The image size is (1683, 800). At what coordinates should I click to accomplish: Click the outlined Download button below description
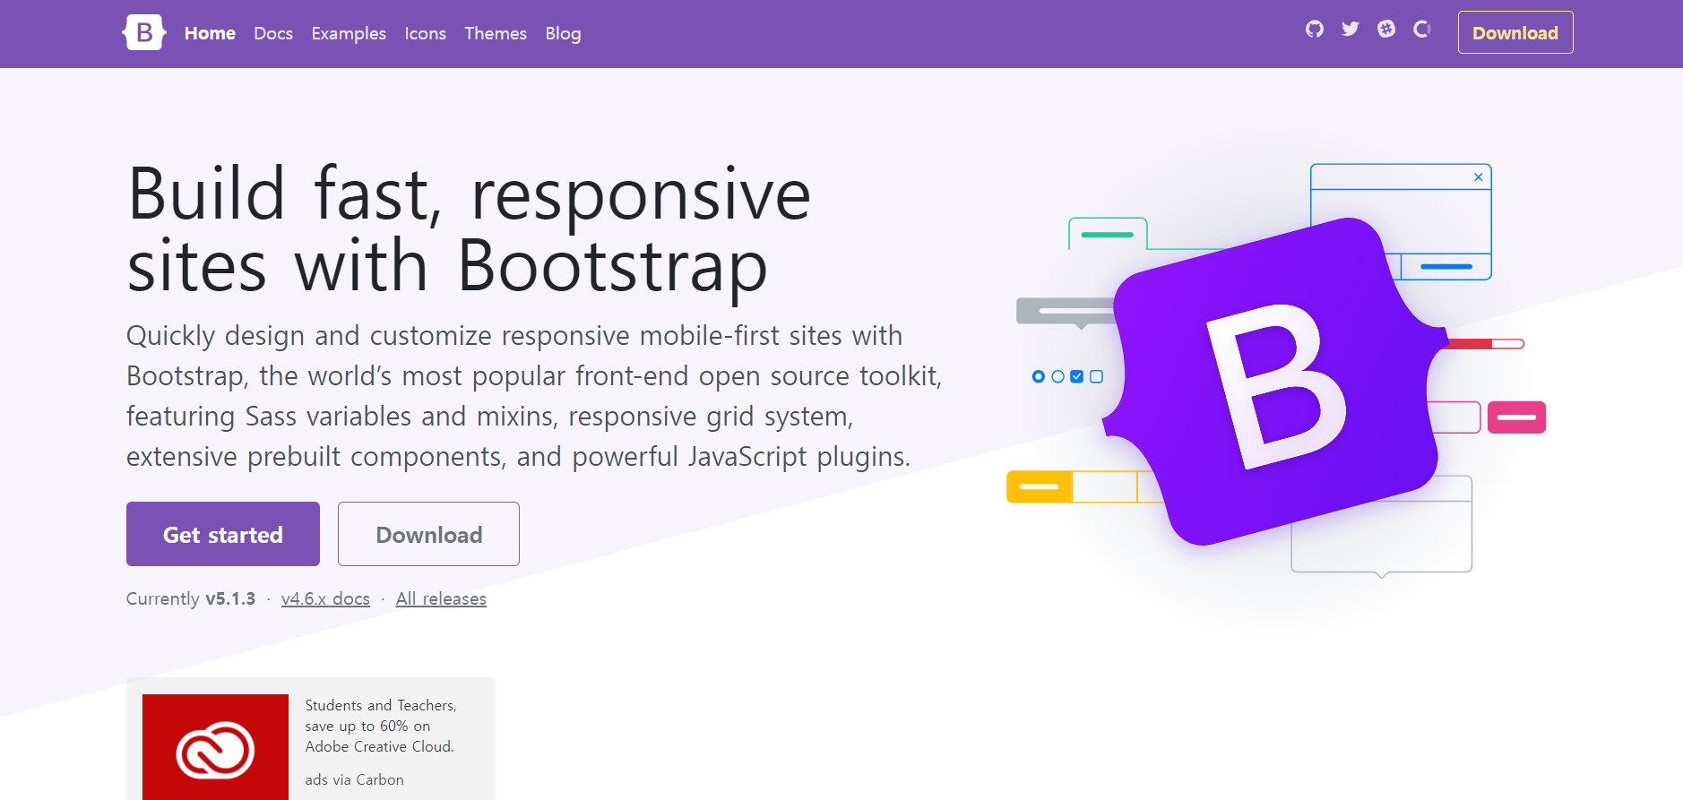point(428,534)
